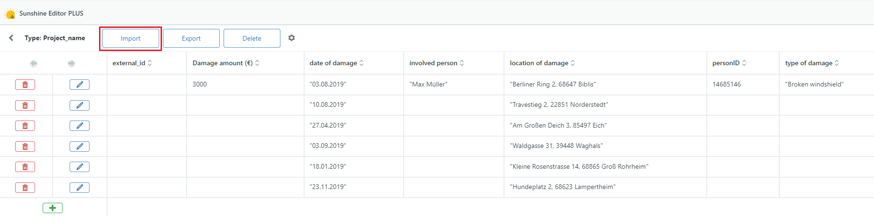Click the grey right arrow in header

[x=71, y=63]
